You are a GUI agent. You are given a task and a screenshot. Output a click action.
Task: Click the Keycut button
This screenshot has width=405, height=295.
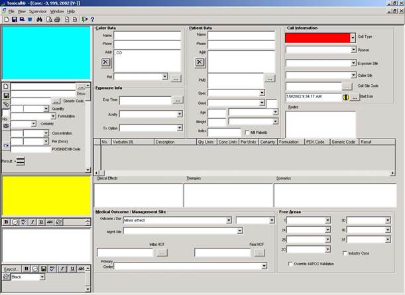click(x=9, y=269)
